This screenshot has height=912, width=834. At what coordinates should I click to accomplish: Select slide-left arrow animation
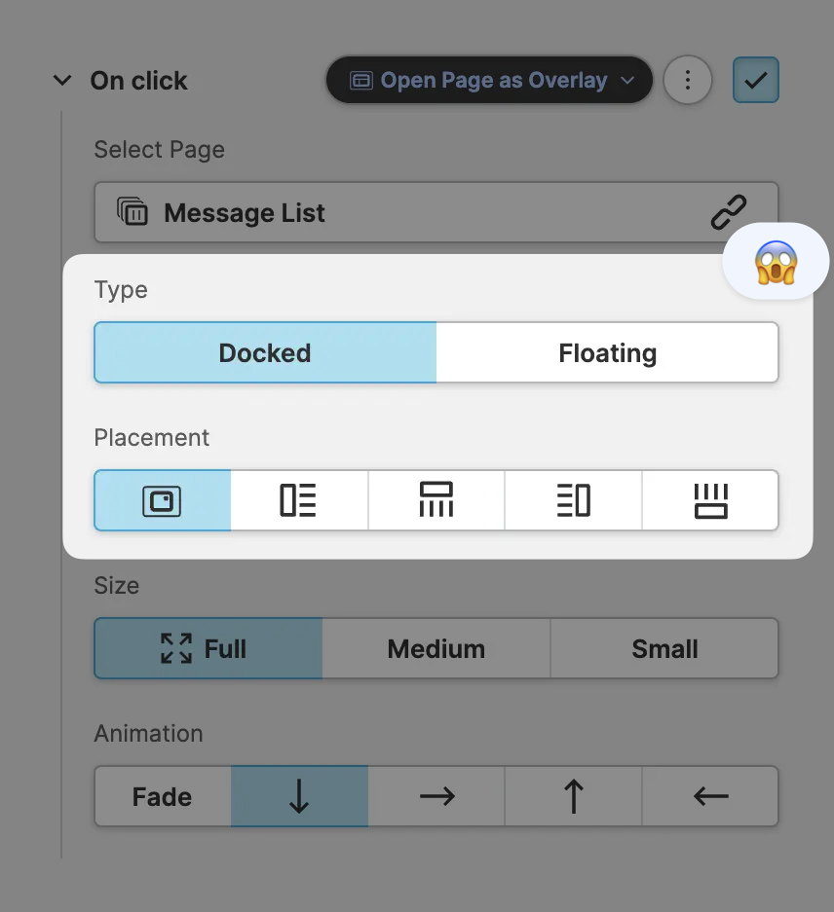710,796
